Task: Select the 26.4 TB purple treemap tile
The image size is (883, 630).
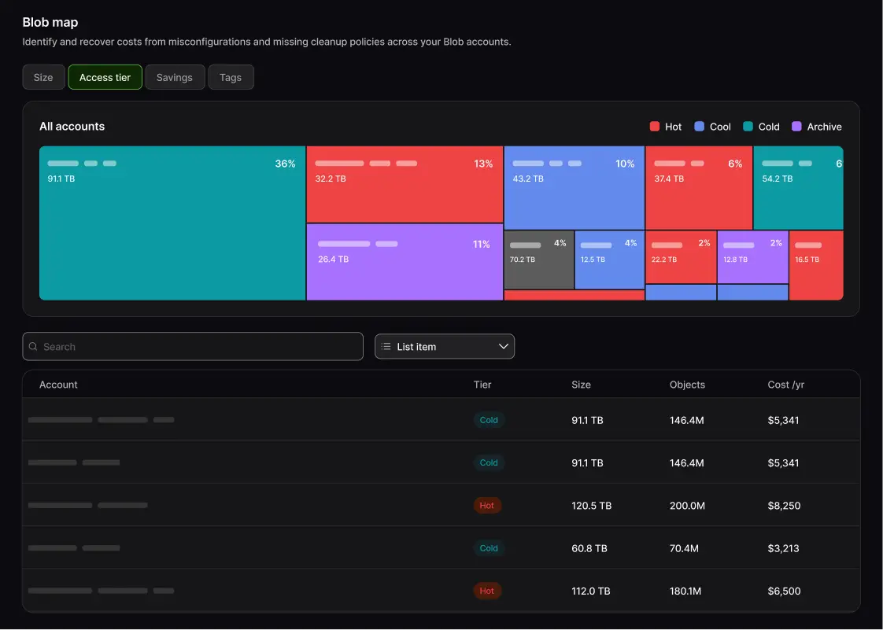Action: 405,263
